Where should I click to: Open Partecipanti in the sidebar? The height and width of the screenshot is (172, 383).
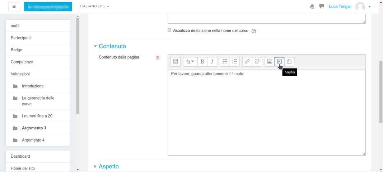coord(38,38)
